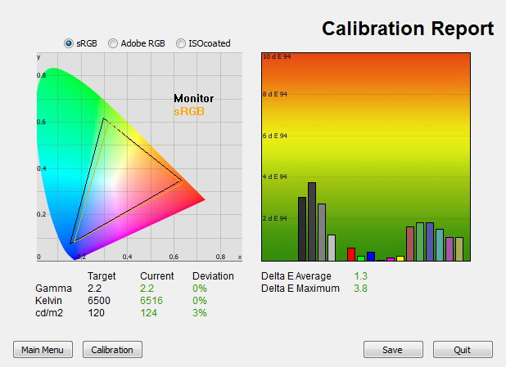Save the calibration report

pyautogui.click(x=393, y=350)
